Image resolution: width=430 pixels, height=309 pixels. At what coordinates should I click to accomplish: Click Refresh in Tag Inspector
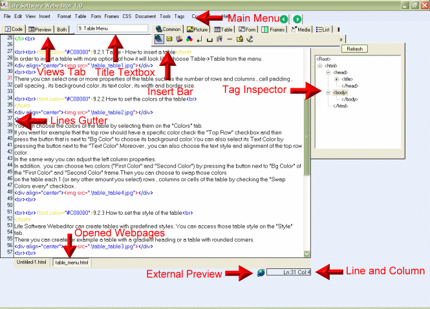tap(354, 49)
